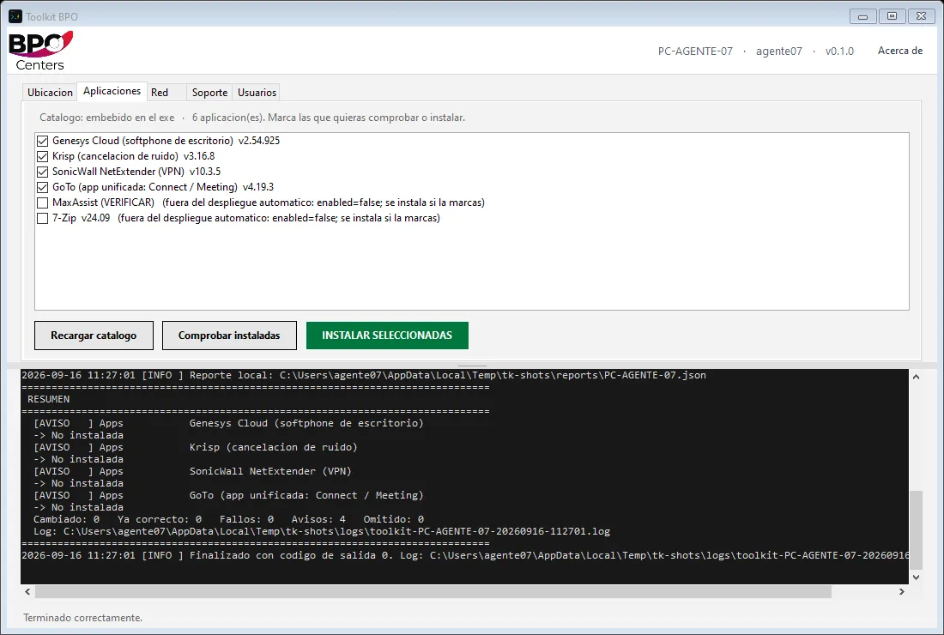Click the PC-AGENTE-07 host label
Viewport: 944px width, 635px height.
click(x=695, y=51)
